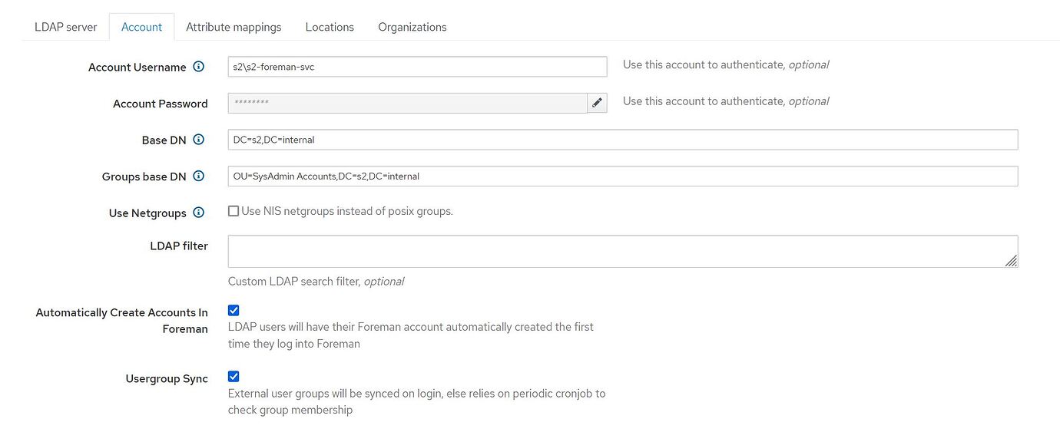This screenshot has width=1060, height=442.
Task: Click the Groups base DN input field
Action: (622, 176)
